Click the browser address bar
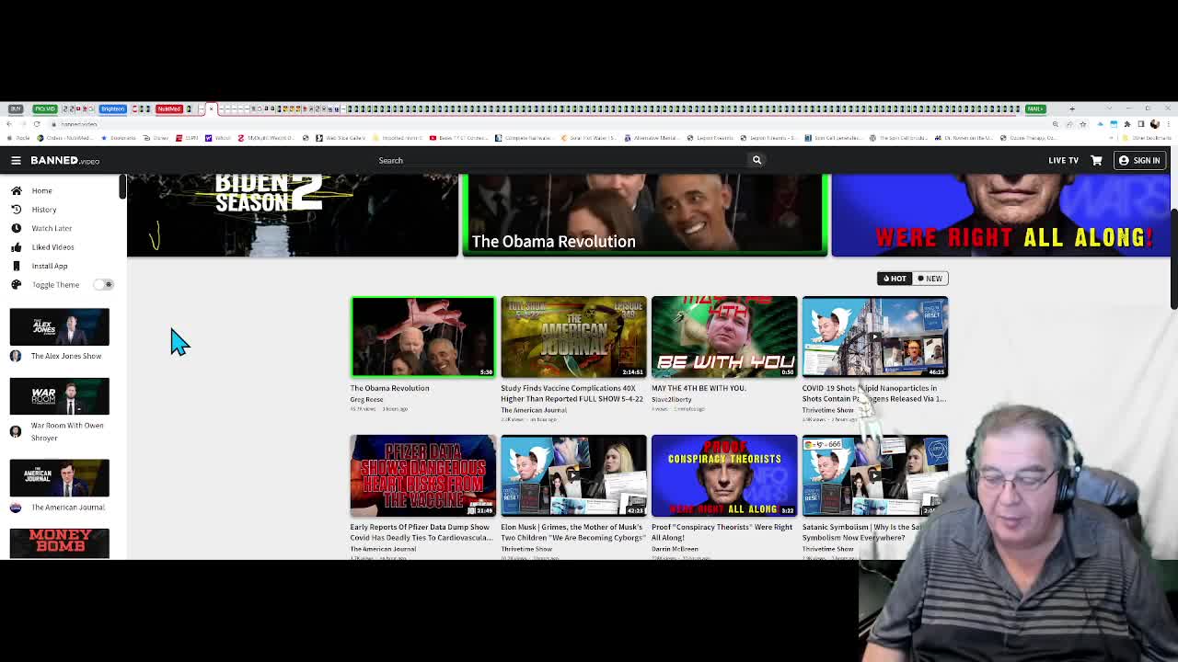The width and height of the screenshot is (1178, 662). tap(552, 124)
